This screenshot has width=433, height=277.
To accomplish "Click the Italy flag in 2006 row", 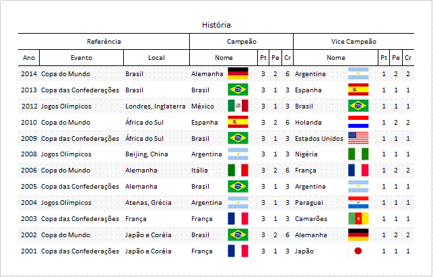I will click(x=238, y=171).
